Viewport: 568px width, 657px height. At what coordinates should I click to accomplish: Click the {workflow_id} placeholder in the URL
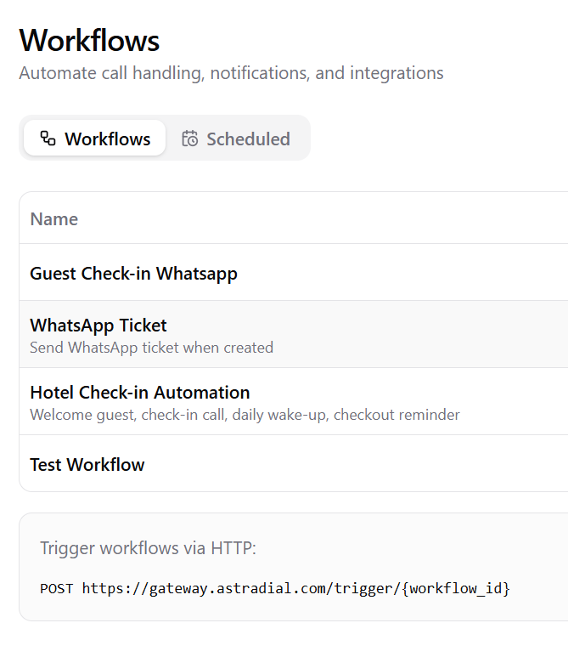pos(455,588)
